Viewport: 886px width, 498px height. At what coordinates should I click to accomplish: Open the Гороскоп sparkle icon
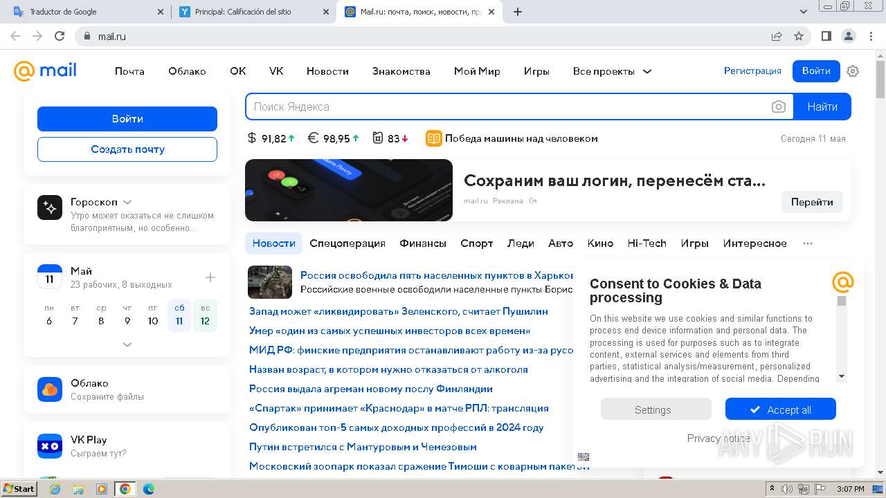tap(50, 207)
